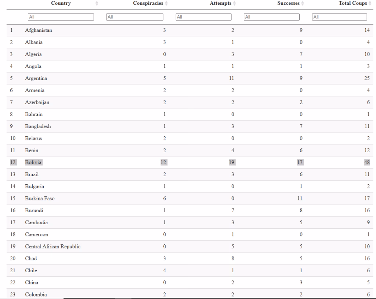
Task: Click the Burkina Faso country cell
Action: (40, 199)
